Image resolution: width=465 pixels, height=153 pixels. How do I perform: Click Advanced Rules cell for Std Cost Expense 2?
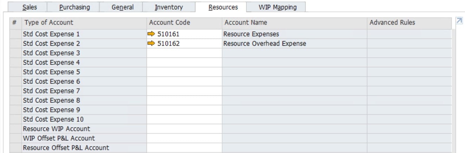[409, 44]
